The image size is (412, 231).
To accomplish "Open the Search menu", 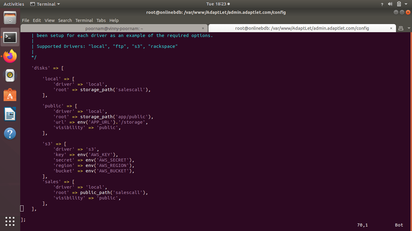I will (65, 20).
